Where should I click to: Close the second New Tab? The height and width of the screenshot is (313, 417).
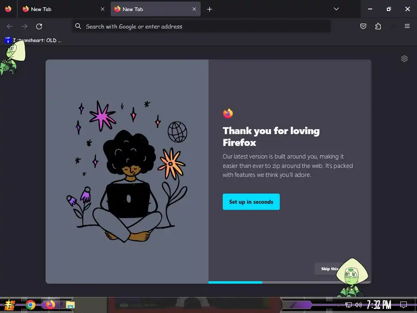pos(194,9)
